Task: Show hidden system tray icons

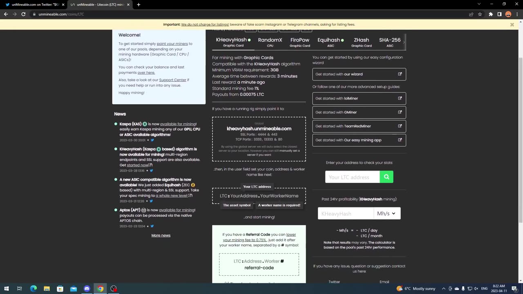Action: (x=444, y=289)
